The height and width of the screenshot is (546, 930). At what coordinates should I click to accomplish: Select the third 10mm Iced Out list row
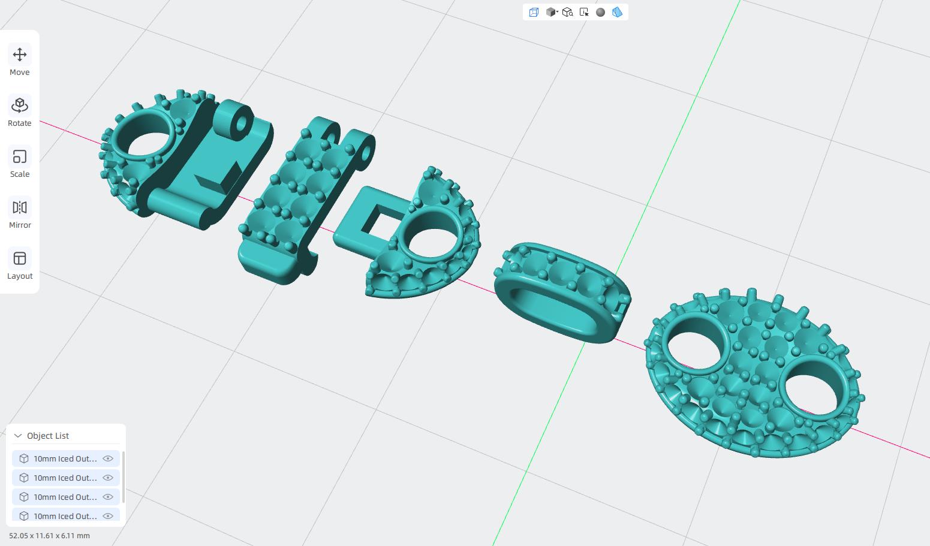coord(66,497)
